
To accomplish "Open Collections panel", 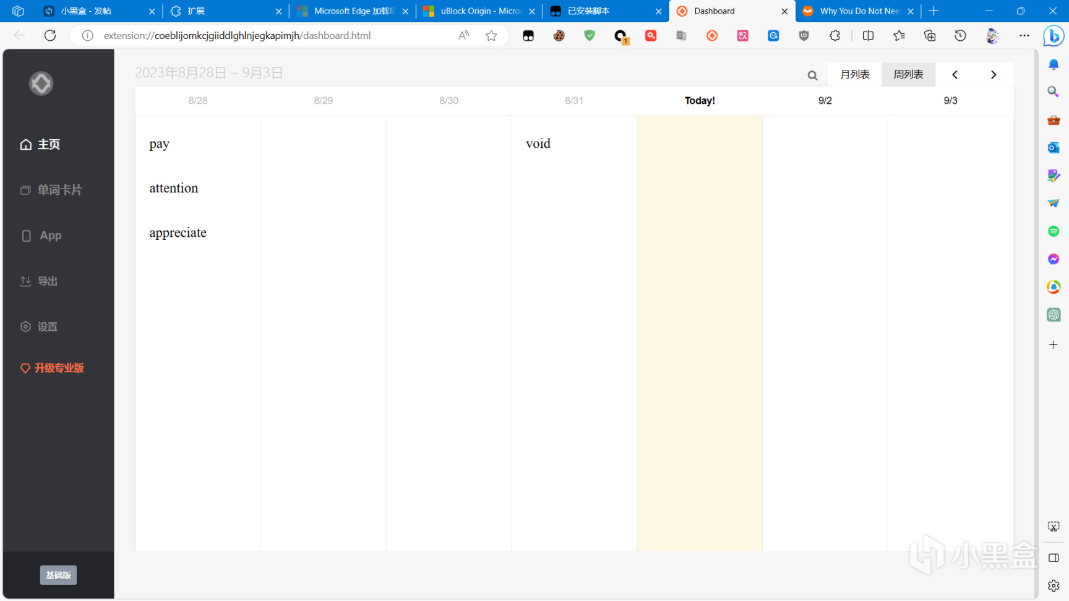I will pyautogui.click(x=929, y=36).
